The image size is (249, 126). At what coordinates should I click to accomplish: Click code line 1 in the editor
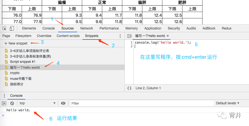click(x=163, y=43)
